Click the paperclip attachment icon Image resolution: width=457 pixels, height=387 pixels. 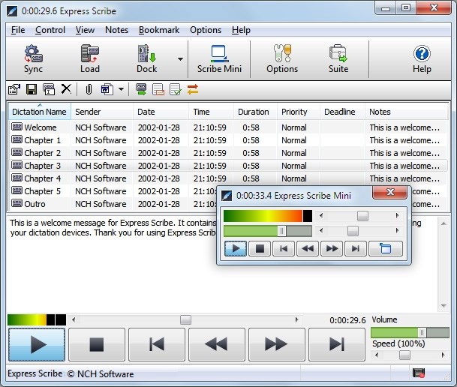88,89
